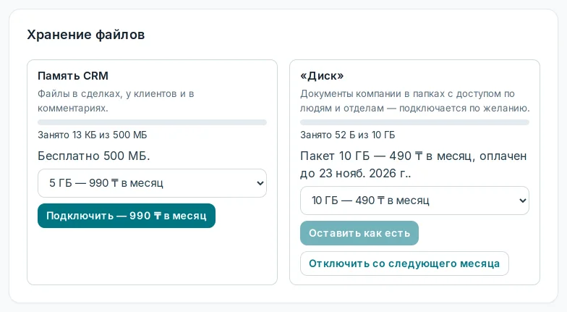Click text Занято 13 КБ из 500 МБ
This screenshot has width=567, height=312.
click(x=93, y=135)
